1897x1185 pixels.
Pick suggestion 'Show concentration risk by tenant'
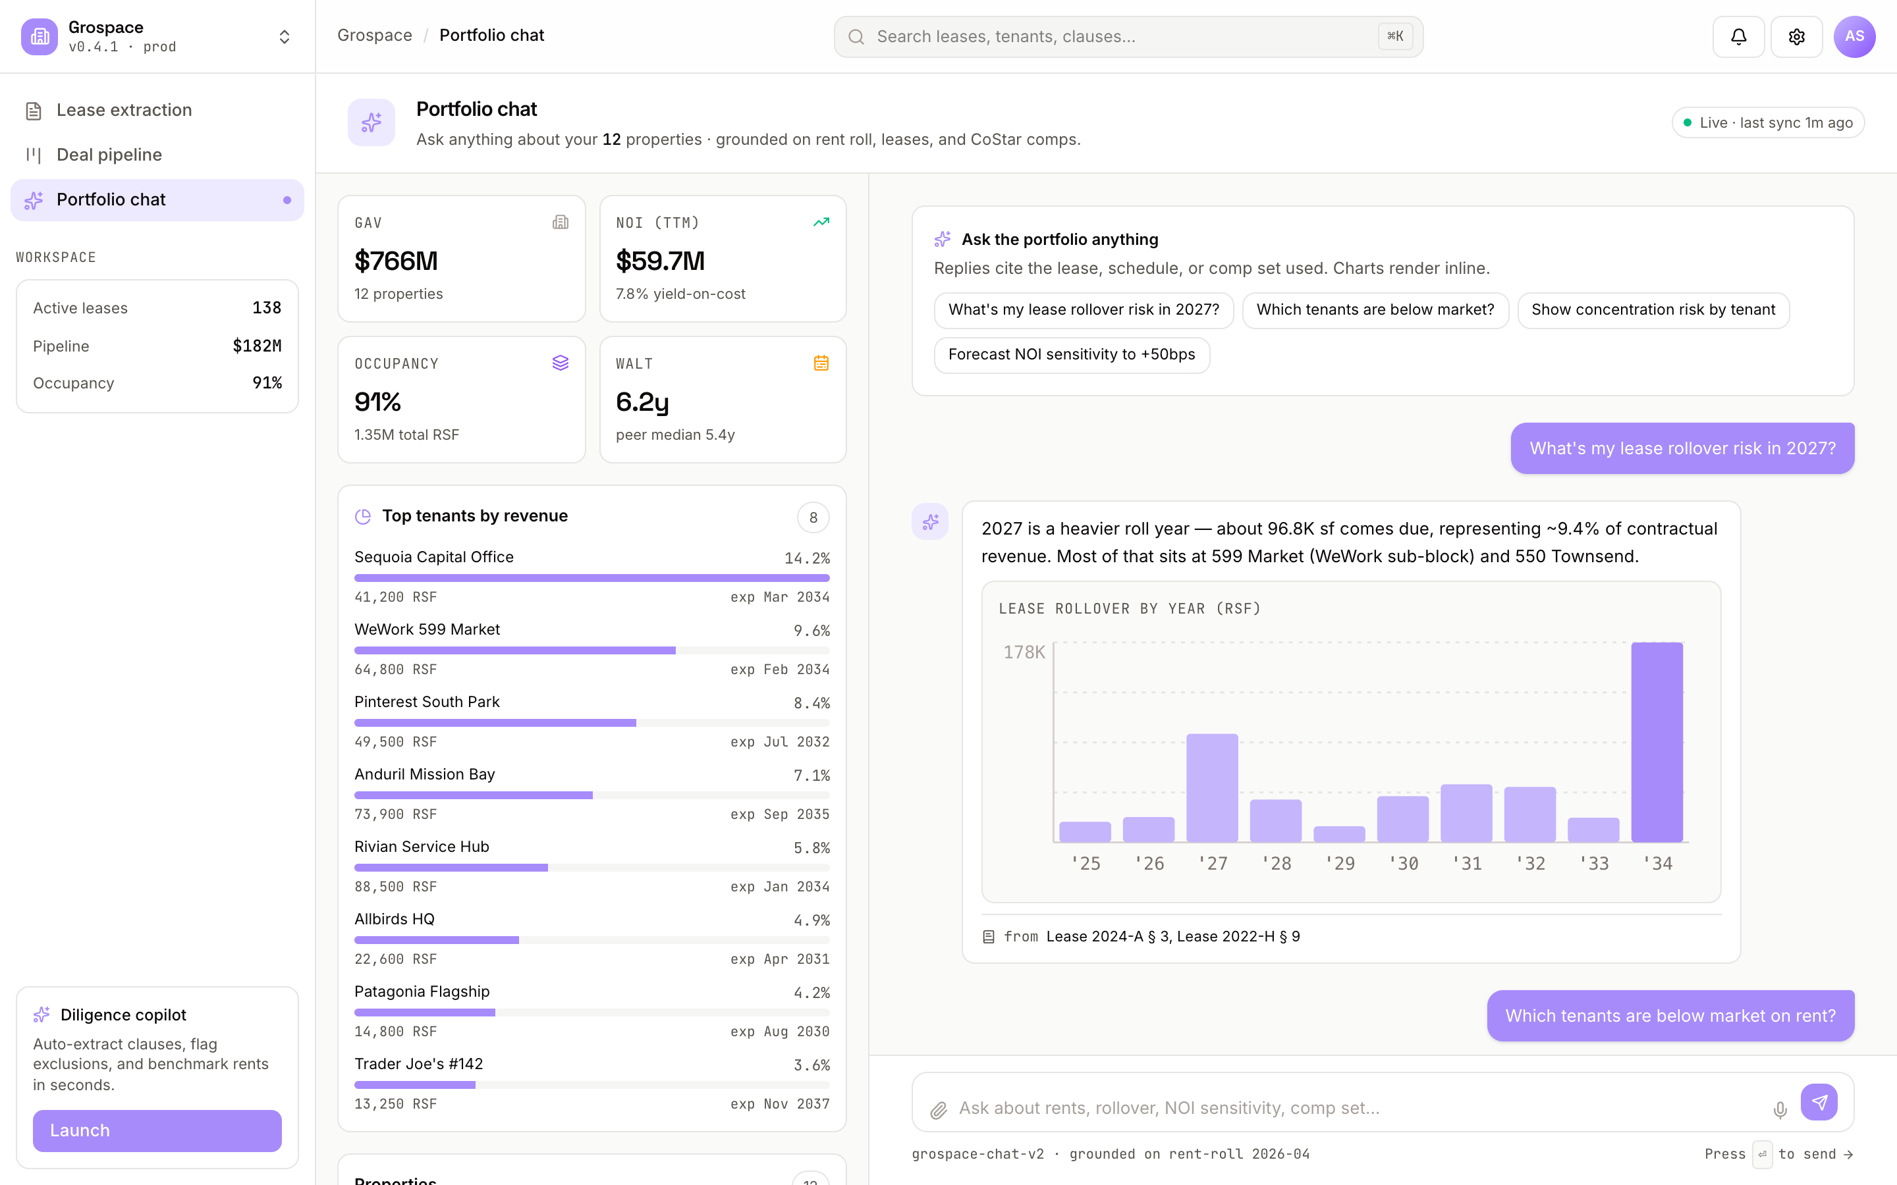(x=1653, y=310)
